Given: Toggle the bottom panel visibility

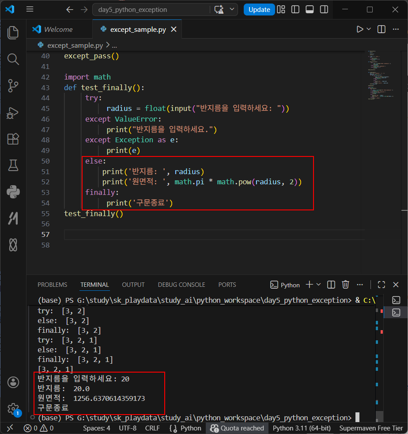Looking at the screenshot, I should pyautogui.click(x=310, y=10).
